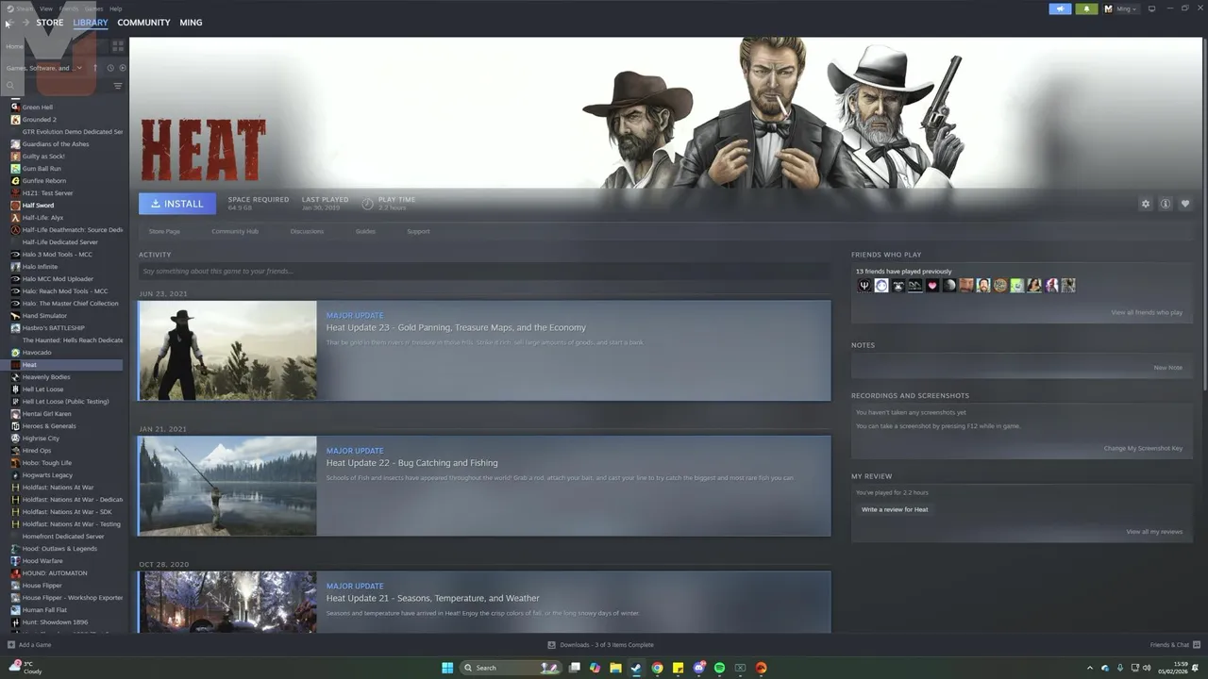View all my reviews

[x=1154, y=532]
